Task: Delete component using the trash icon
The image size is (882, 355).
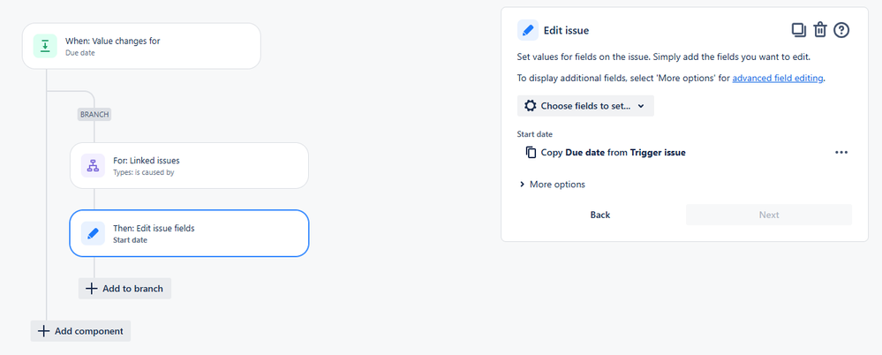Action: point(820,30)
